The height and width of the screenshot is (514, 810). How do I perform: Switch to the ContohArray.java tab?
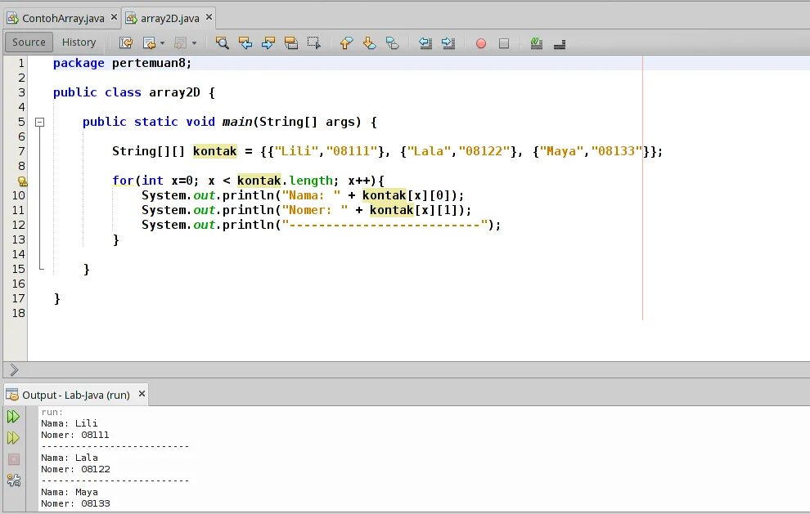(x=61, y=15)
